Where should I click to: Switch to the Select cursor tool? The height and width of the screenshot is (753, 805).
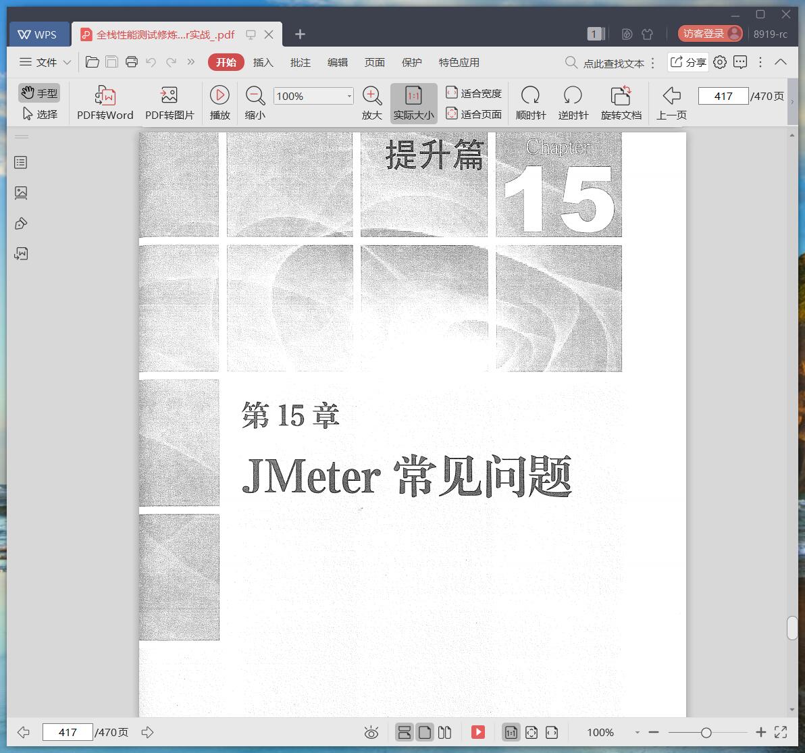[40, 114]
